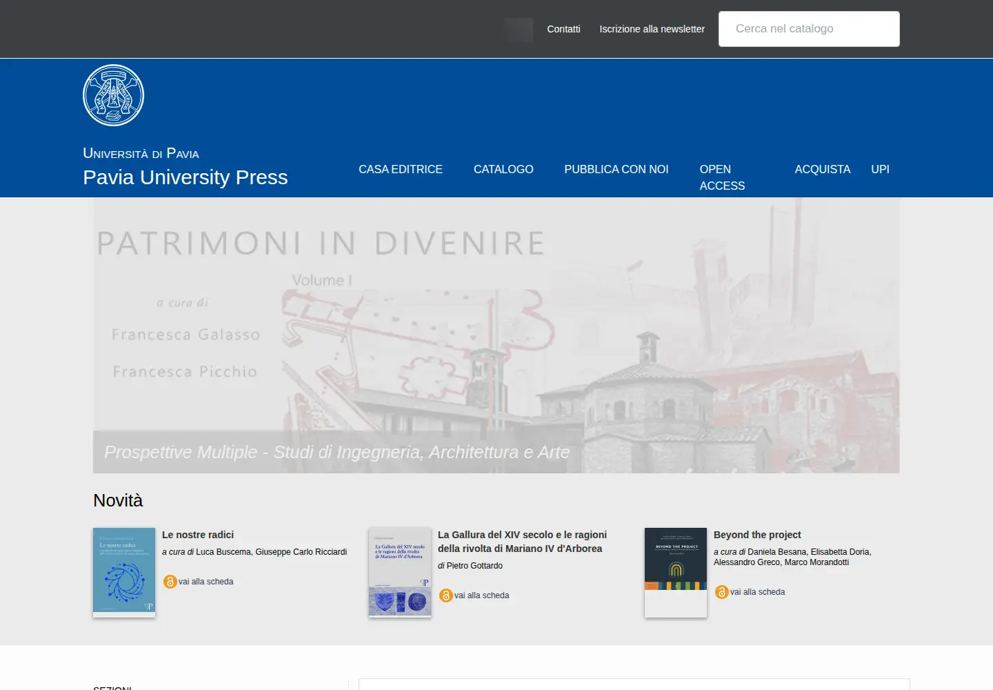The image size is (993, 690).
Task: Click the Università di Pavia text link
Action: tap(141, 153)
